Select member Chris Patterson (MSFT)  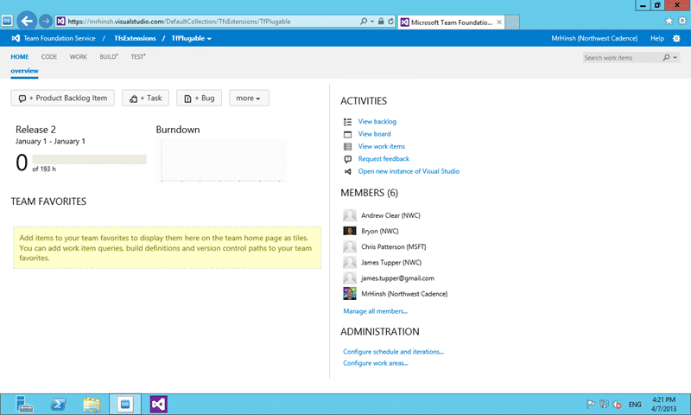pyautogui.click(x=394, y=247)
